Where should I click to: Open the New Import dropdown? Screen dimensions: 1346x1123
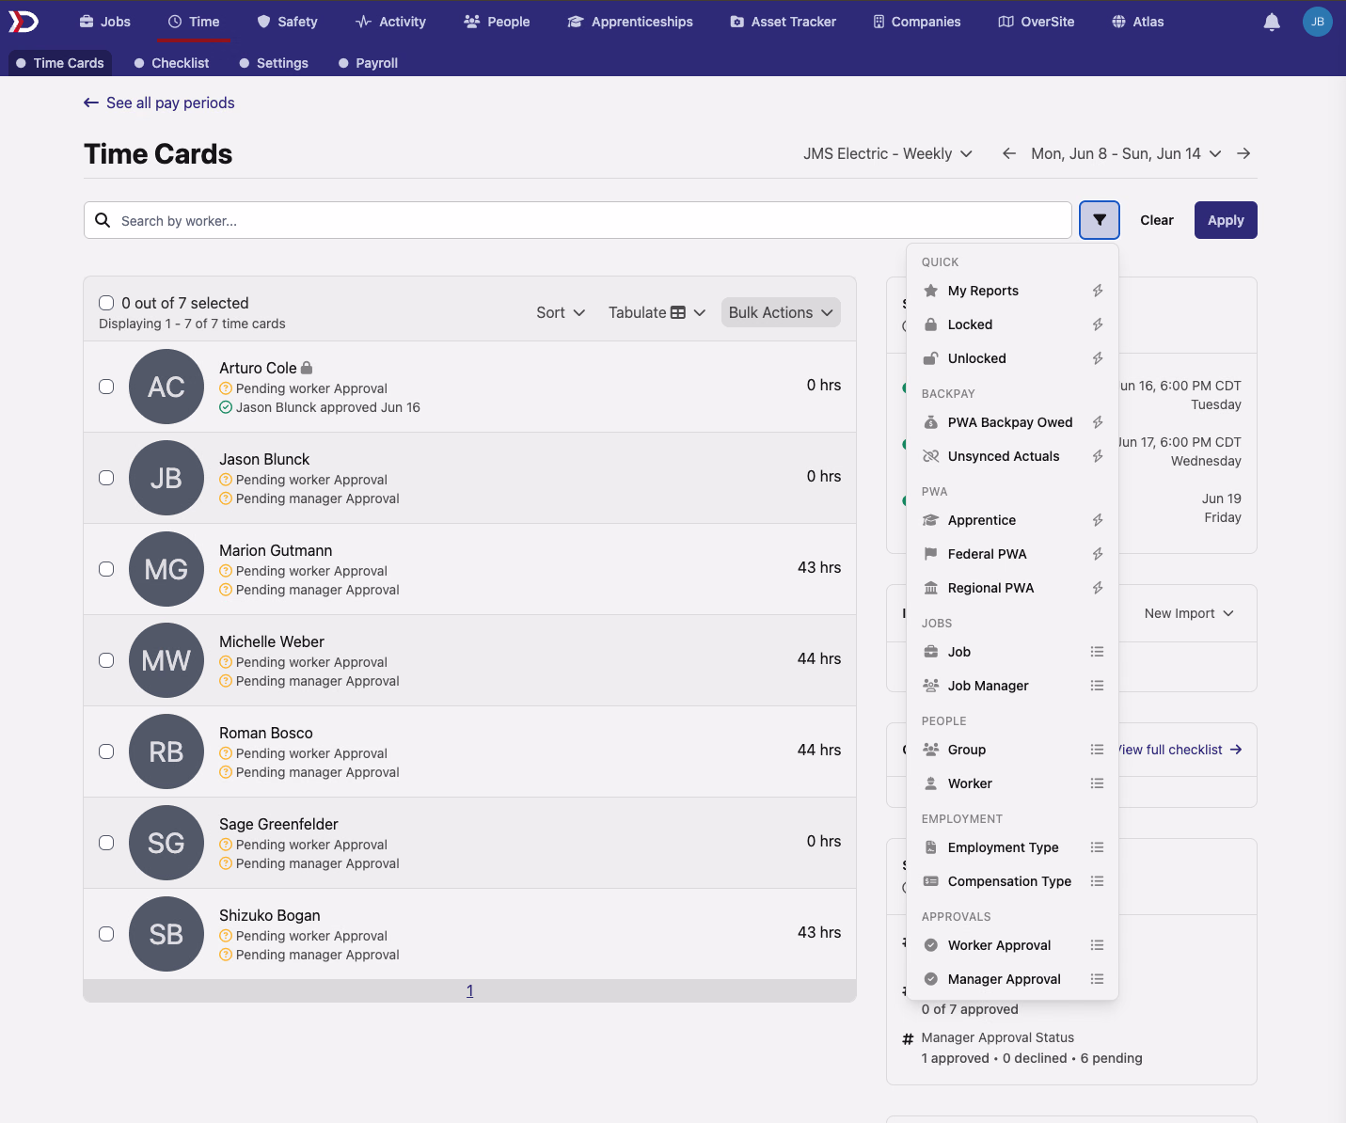tap(1189, 613)
